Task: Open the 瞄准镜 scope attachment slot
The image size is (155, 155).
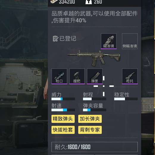Action: click(109, 41)
